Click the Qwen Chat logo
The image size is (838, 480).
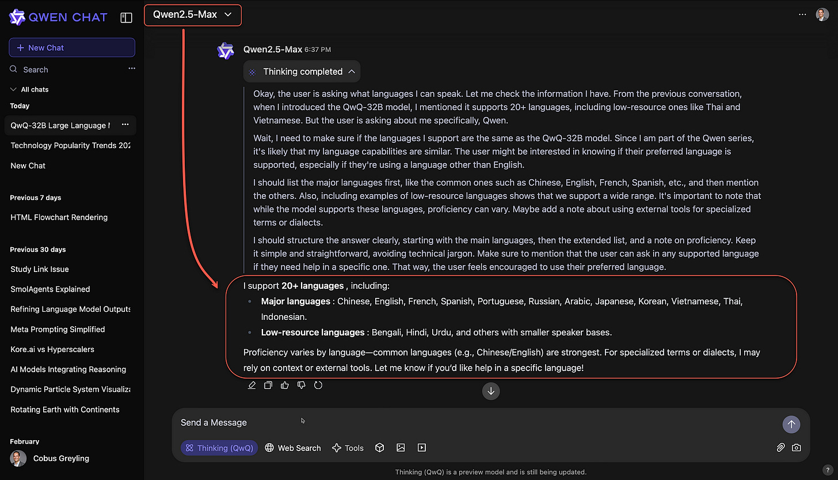(x=58, y=17)
